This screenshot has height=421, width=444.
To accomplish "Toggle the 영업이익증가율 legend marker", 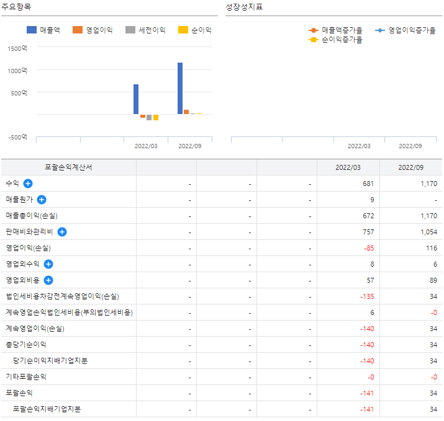I will point(380,30).
